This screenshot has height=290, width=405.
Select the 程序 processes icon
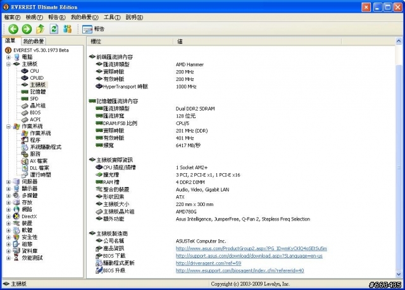[25, 140]
